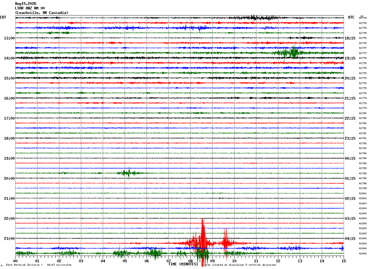Click the Aug15,2026 date text

click(26, 4)
